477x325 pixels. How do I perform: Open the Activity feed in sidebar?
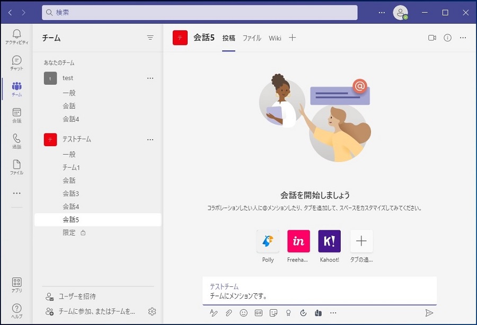[16, 37]
